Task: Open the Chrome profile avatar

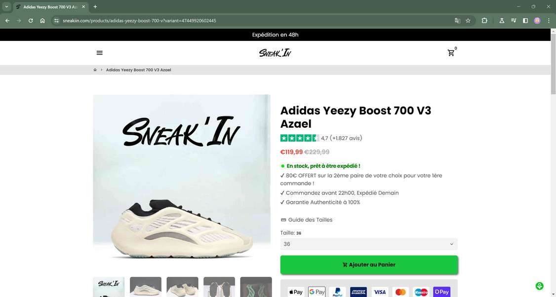Action: tap(537, 21)
